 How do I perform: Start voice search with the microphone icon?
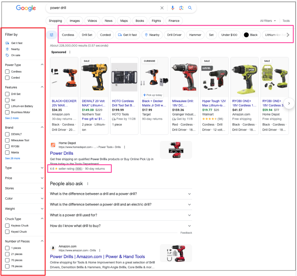coord(172,8)
